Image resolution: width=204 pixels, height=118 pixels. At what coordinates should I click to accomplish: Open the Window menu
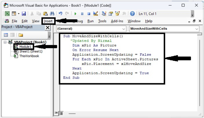pyautogui.click(x=134, y=21)
